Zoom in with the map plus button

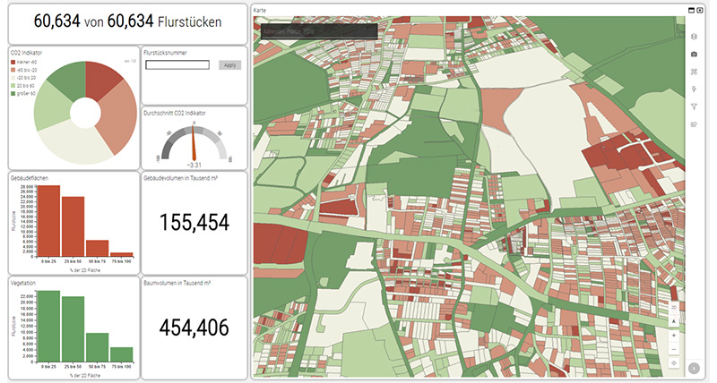coord(674,335)
